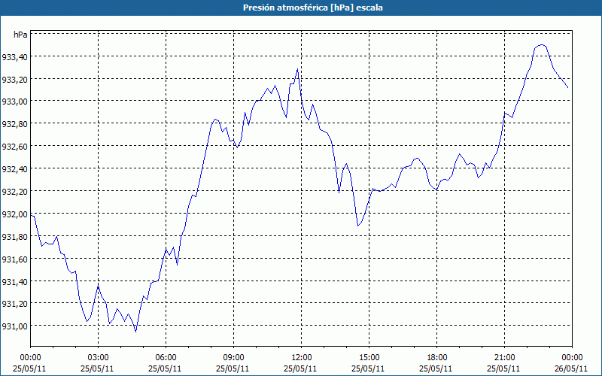Select the 933,00 y-axis label
This screenshot has width=602, height=376.
tap(14, 102)
